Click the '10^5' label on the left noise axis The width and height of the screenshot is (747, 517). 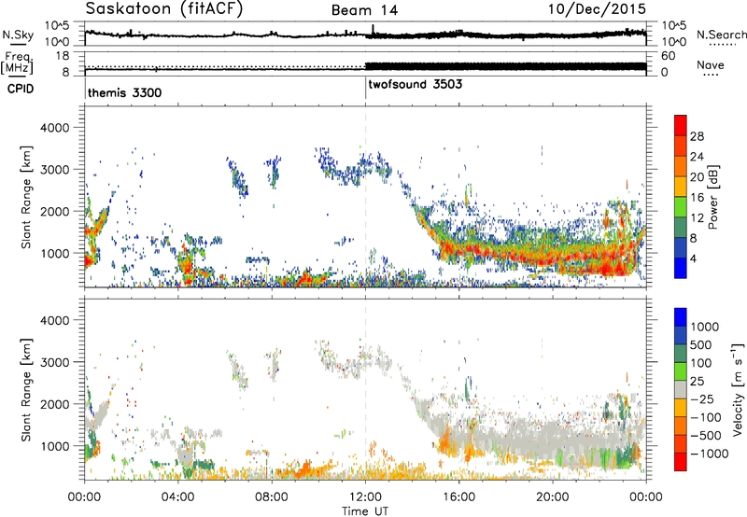click(57, 26)
